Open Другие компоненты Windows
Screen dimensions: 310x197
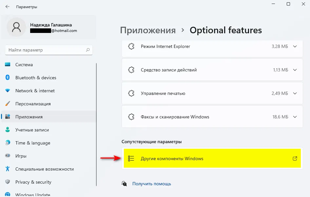tap(172, 159)
